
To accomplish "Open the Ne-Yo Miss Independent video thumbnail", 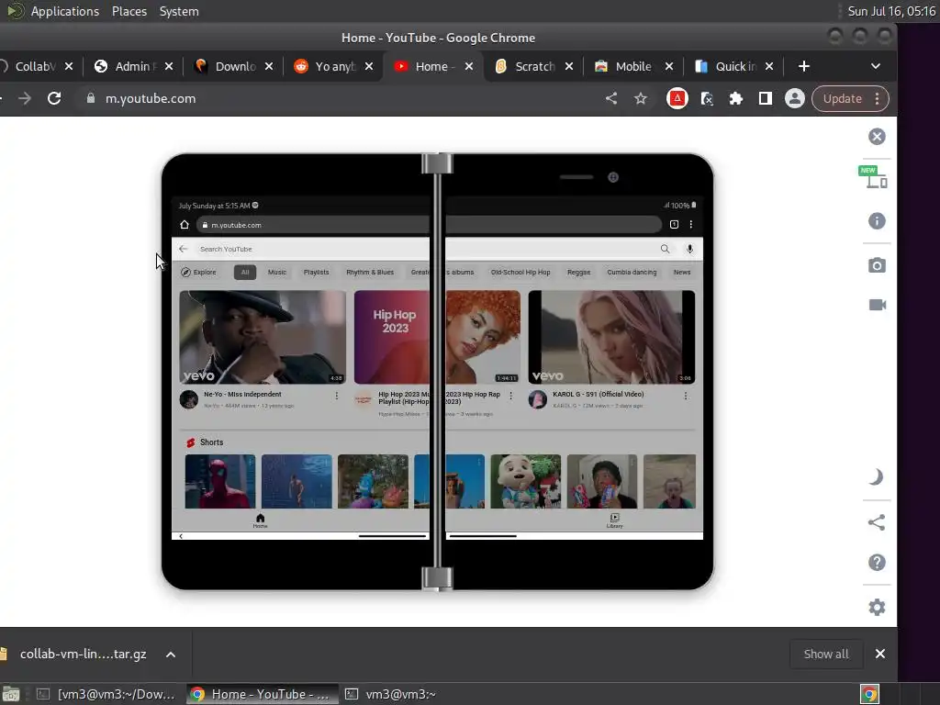I will pyautogui.click(x=263, y=337).
